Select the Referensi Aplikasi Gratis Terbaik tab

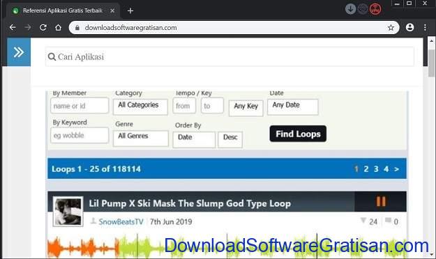[x=63, y=10]
